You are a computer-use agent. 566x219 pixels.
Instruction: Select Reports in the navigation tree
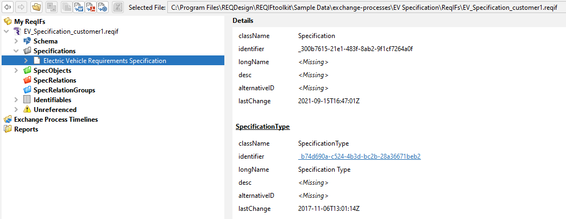tap(26, 129)
